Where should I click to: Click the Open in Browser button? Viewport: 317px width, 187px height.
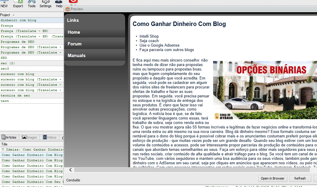tap(272, 178)
